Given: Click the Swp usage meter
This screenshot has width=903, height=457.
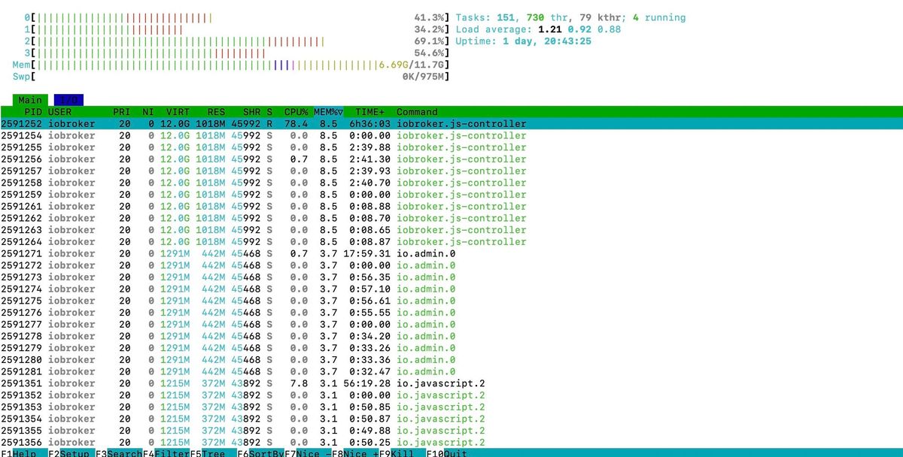Looking at the screenshot, I should tap(231, 77).
